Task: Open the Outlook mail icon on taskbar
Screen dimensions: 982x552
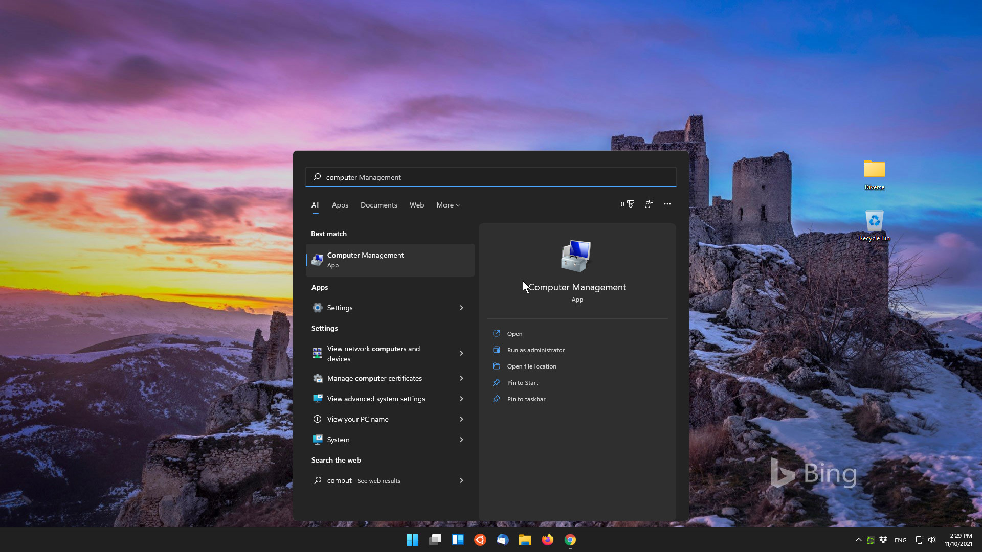Action: coord(503,540)
